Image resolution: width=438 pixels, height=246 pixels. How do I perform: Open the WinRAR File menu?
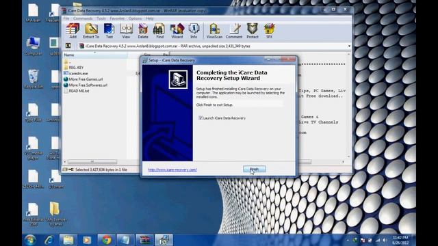pyautogui.click(x=66, y=18)
